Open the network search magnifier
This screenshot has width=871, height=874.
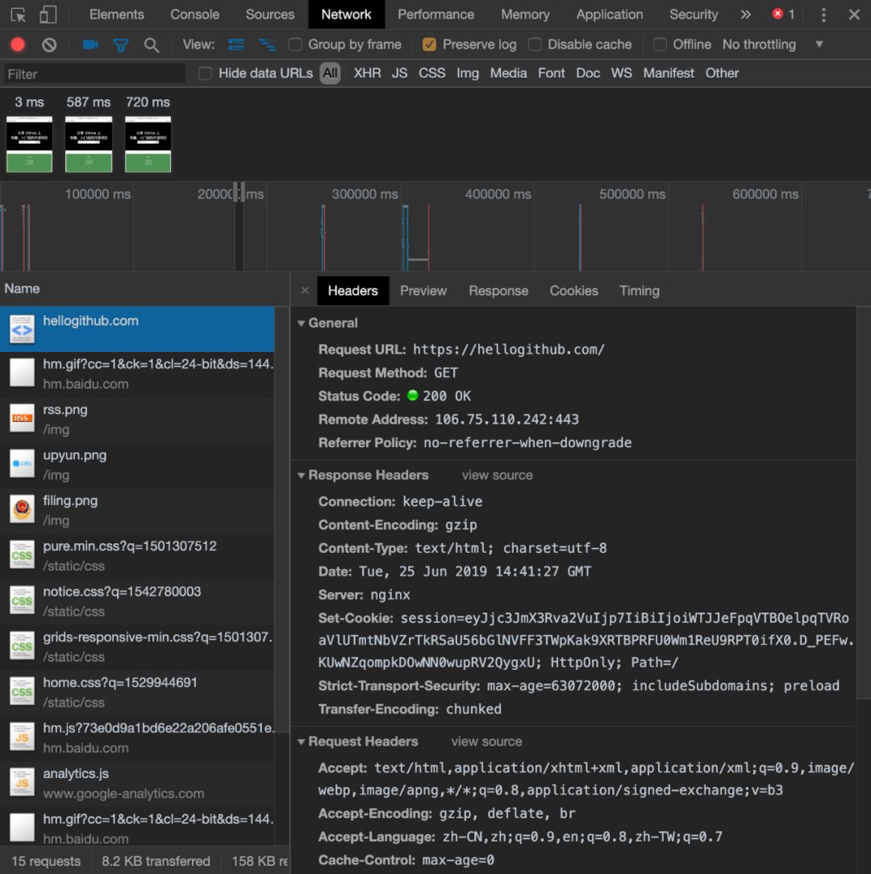(151, 44)
